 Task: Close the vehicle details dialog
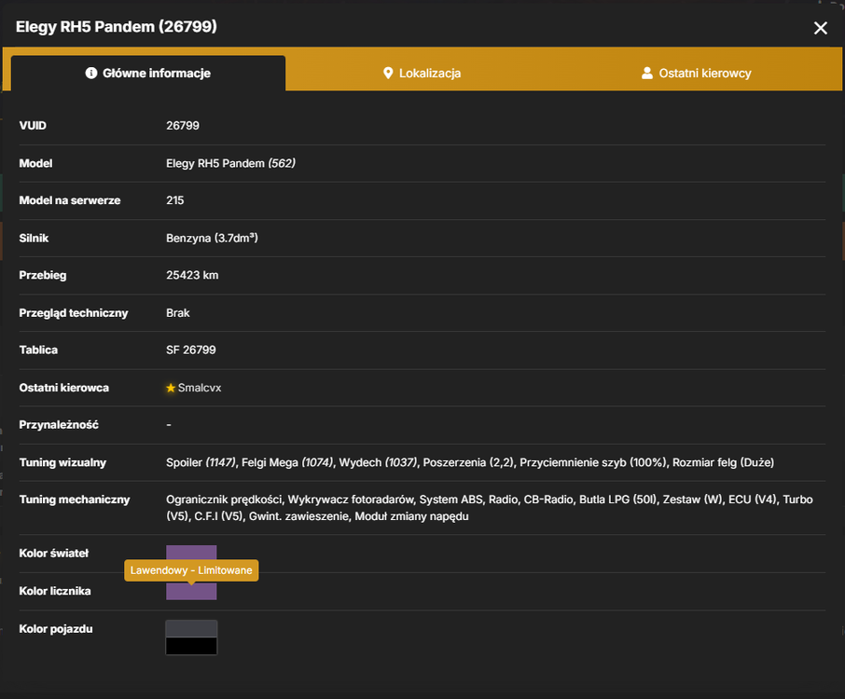(820, 28)
